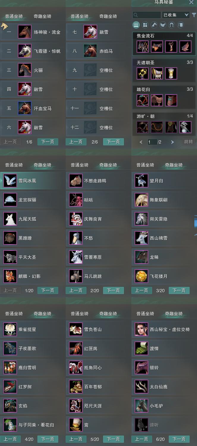Select the 九尾天狐 fox mount icon
The image size is (197, 446).
coord(10,219)
